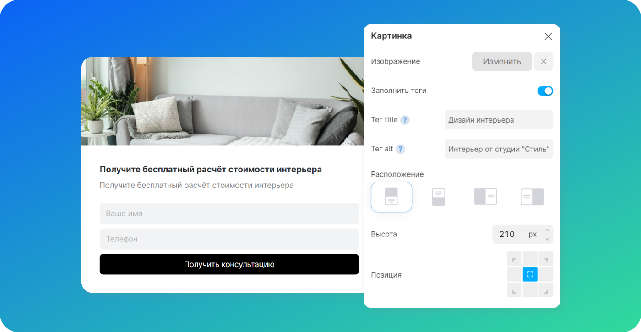The image size is (641, 332).
Task: Set image position to bottom-center
Action: coord(530,290)
